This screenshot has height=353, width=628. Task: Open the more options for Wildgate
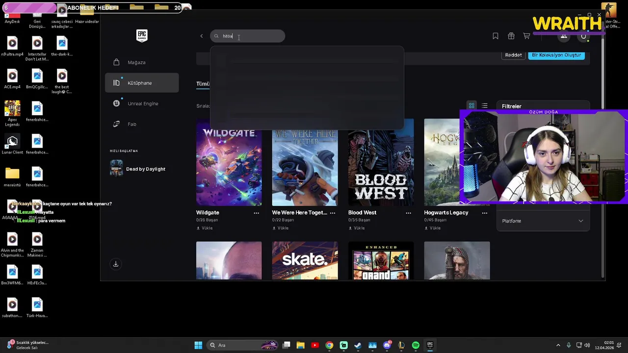pos(256,213)
